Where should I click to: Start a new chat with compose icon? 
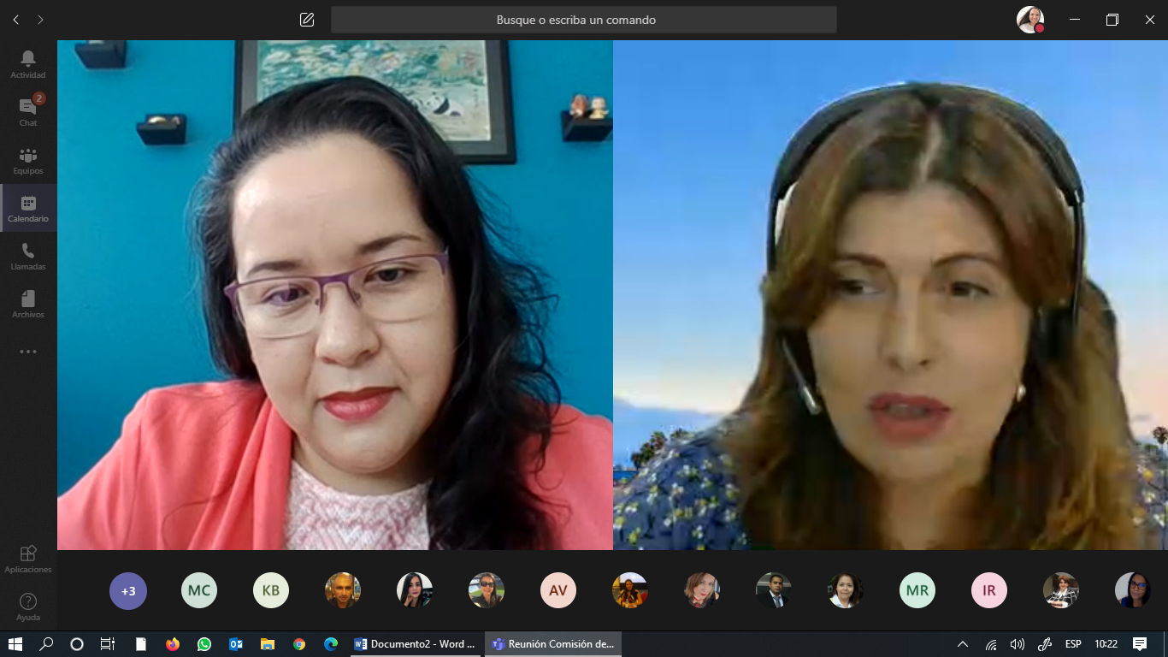[x=307, y=20]
